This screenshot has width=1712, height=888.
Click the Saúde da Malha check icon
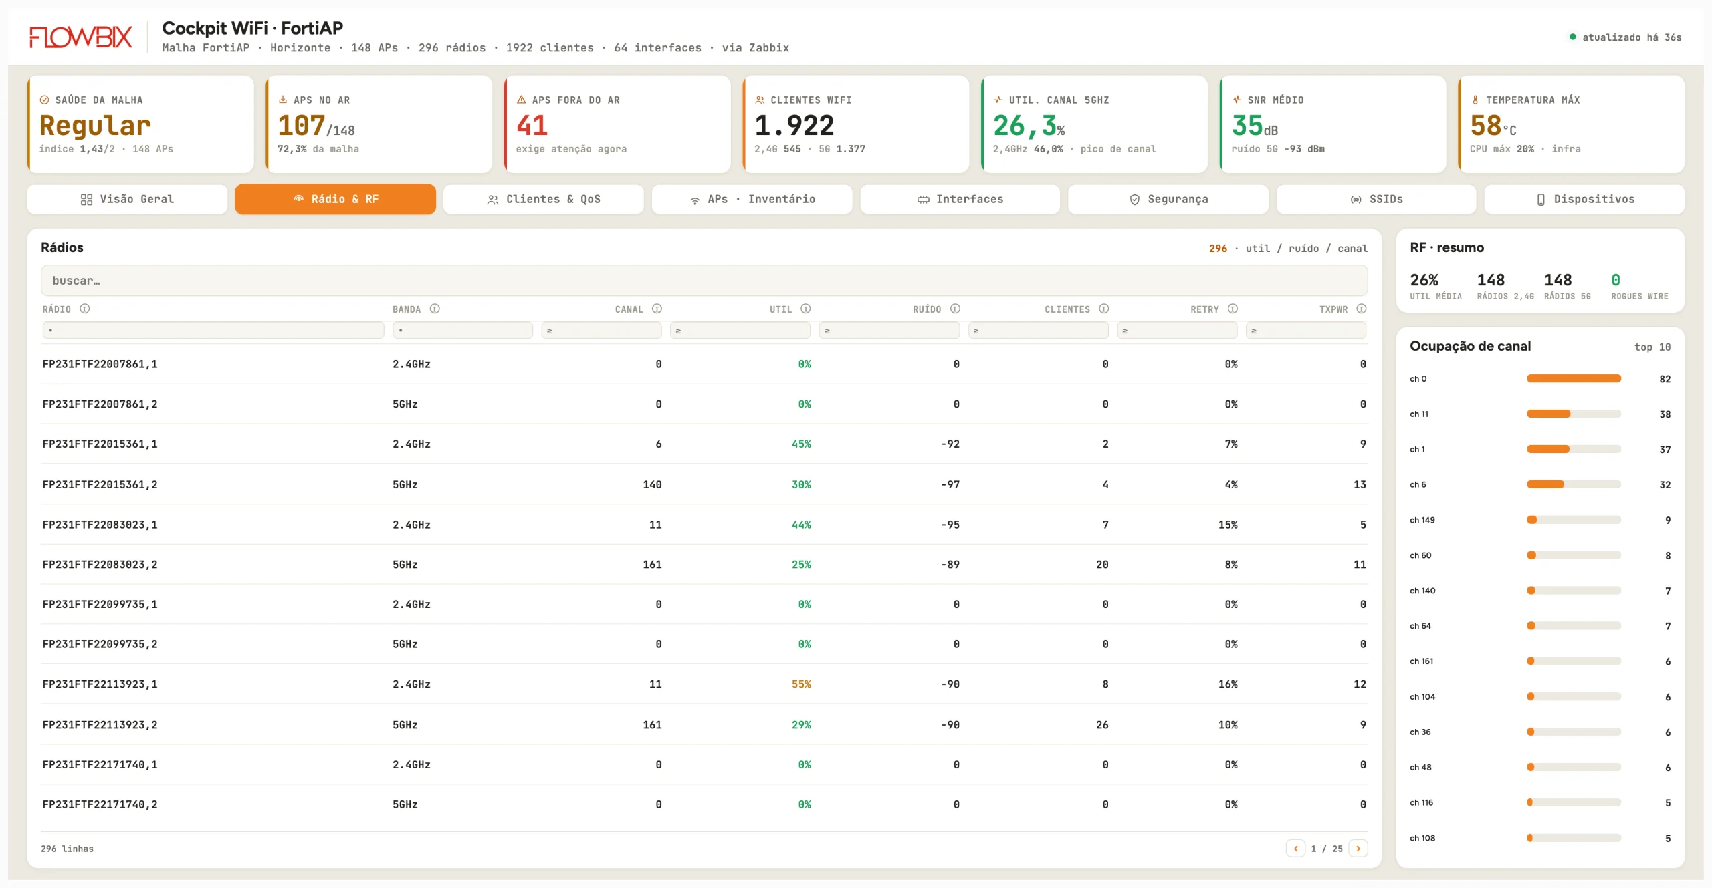coord(44,100)
